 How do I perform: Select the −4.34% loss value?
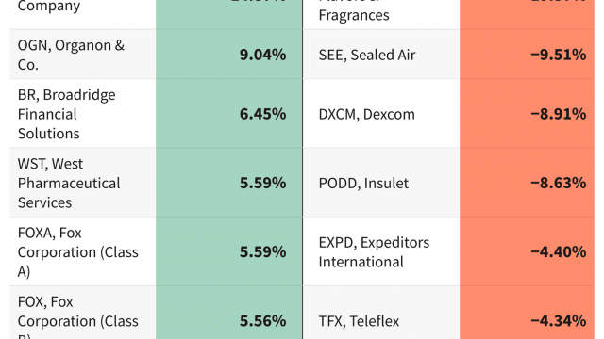point(527,313)
